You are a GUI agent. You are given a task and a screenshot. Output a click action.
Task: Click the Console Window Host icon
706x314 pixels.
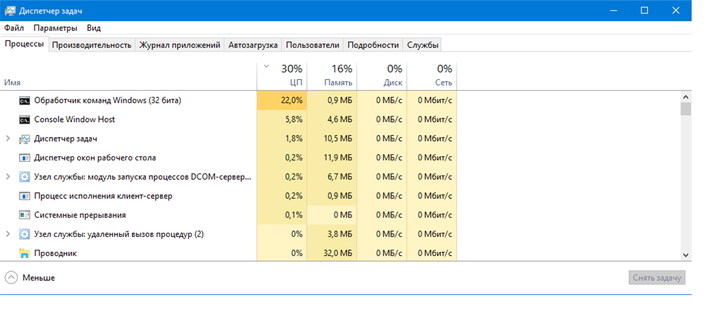tap(24, 120)
